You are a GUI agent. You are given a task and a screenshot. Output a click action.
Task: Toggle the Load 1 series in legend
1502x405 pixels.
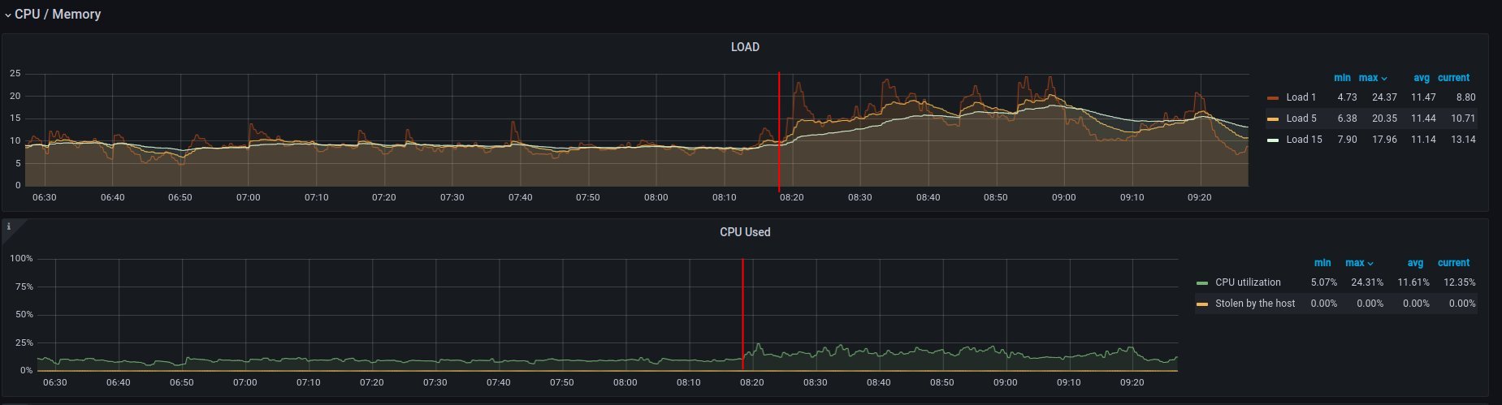(1301, 97)
